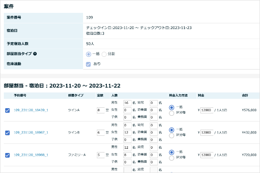Click the 室数 field for ツインA

pyautogui.click(x=101, y=110)
